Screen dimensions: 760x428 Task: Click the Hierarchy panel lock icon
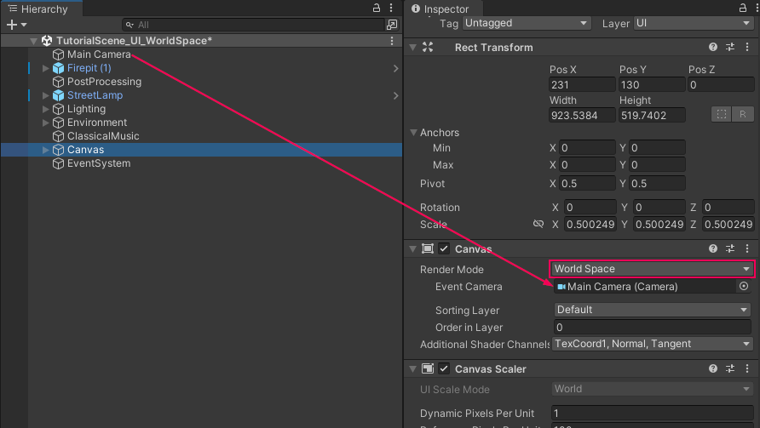tap(377, 8)
